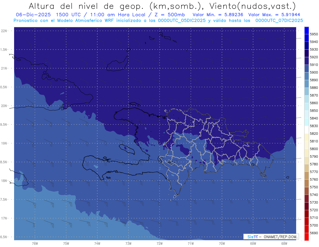Click the '5800' colorbar label
The image size is (319, 247).
[314, 149]
